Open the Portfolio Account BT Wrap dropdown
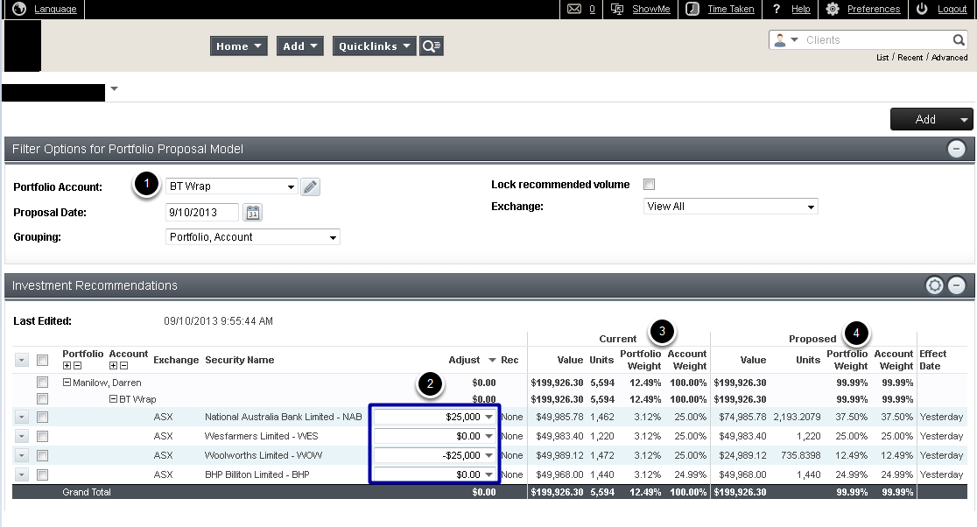This screenshot has height=527, width=977. point(231,186)
